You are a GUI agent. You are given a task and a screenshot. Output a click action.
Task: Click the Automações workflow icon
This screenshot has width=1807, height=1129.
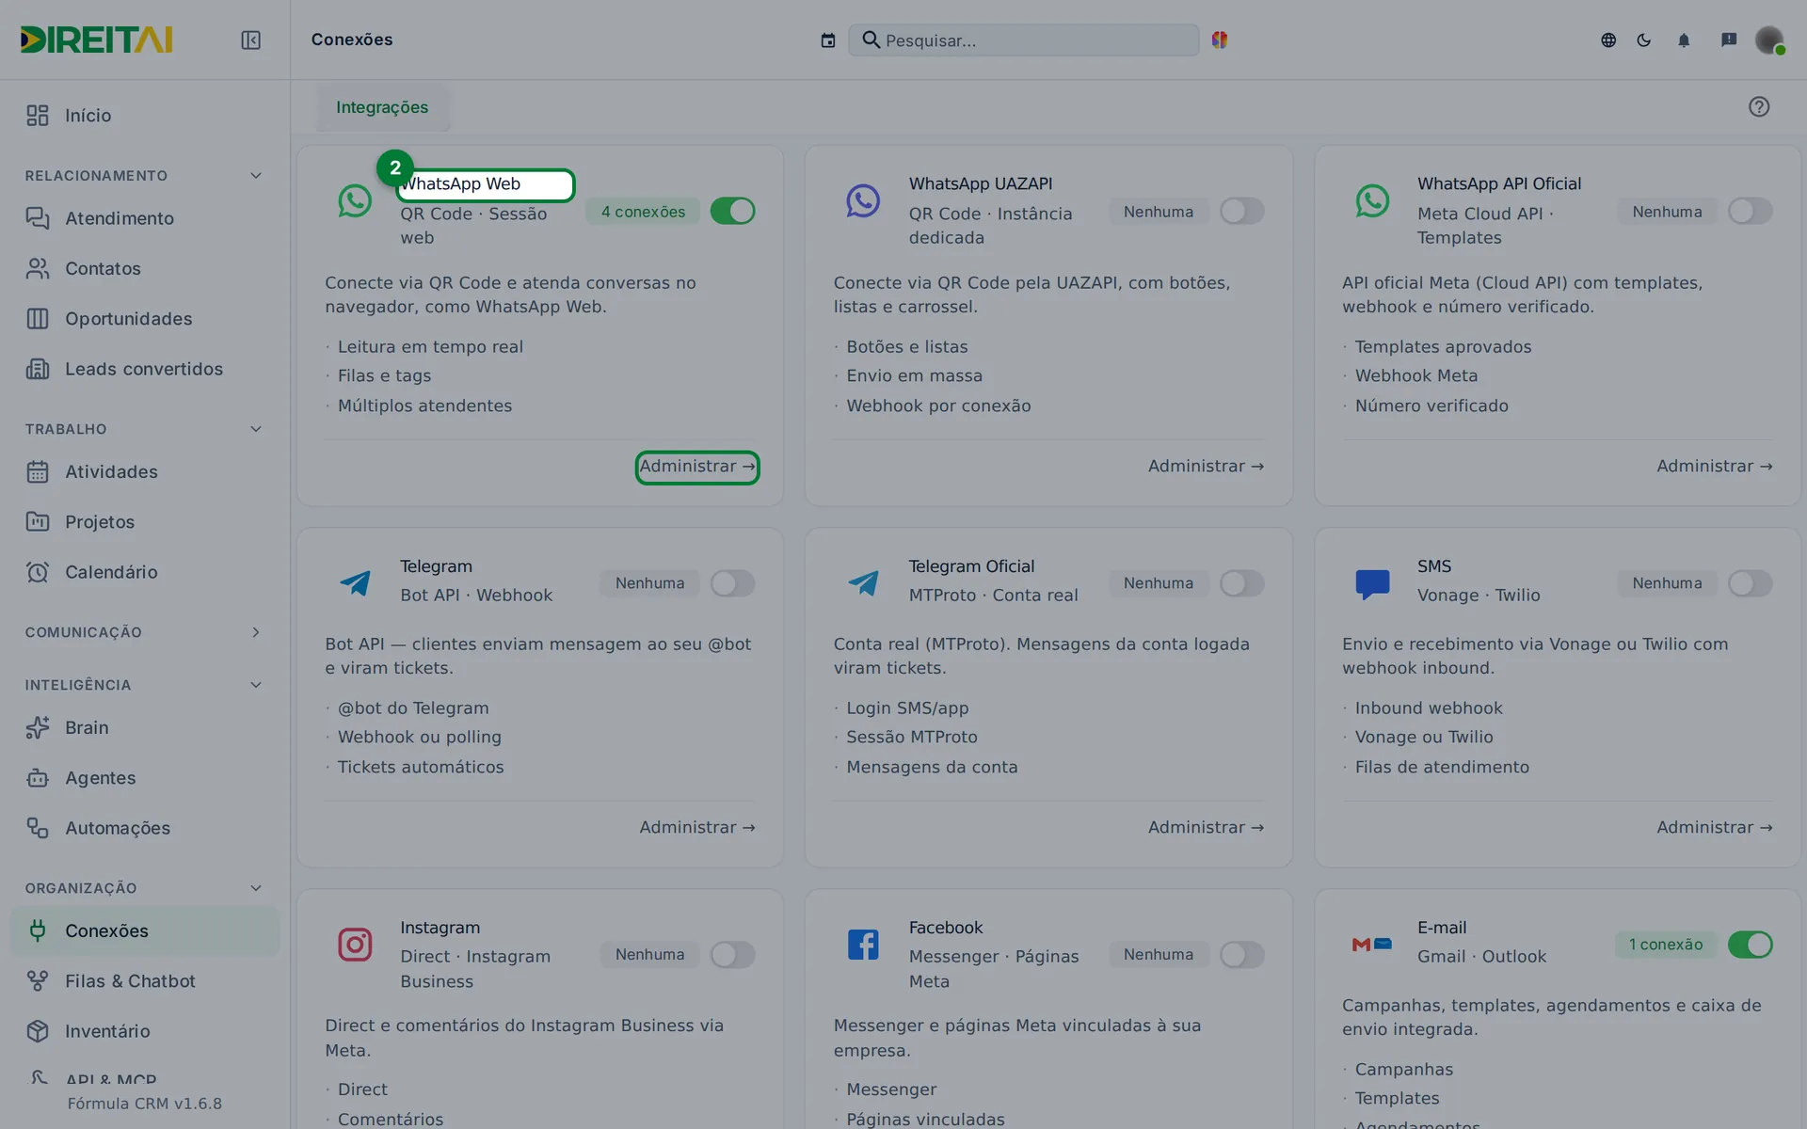[38, 828]
